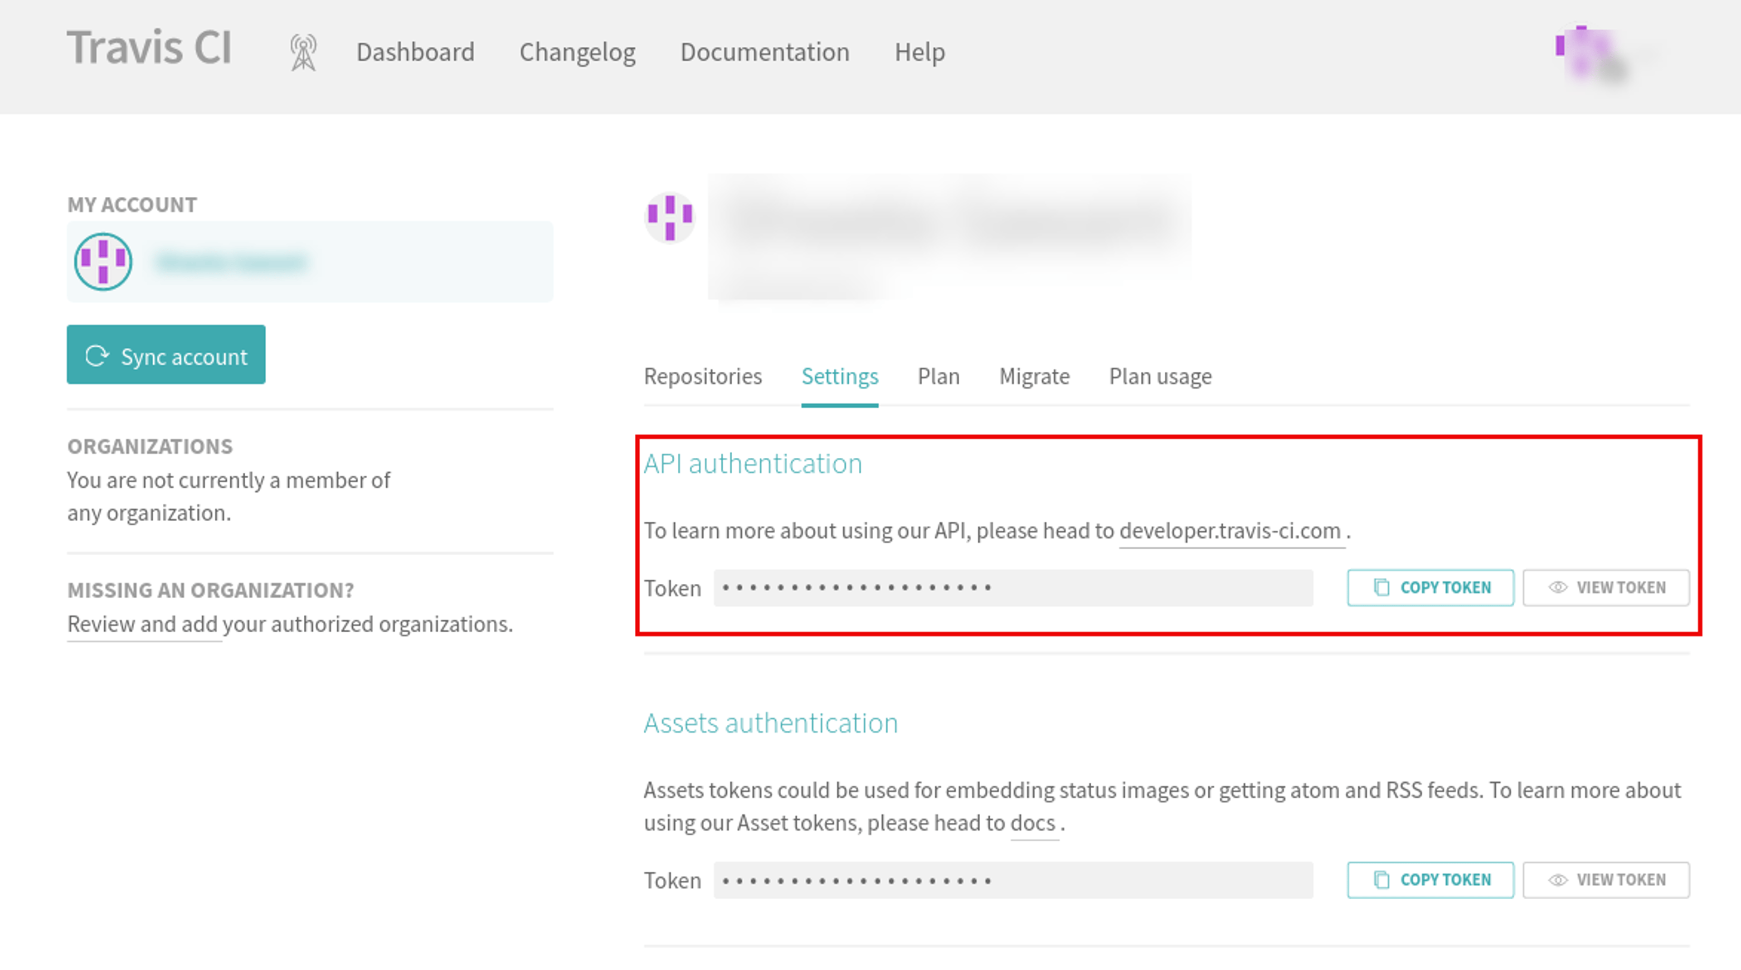Screen dimensions: 1741x970
Task: Click the refresh icon in Sync account
Action: pos(97,355)
